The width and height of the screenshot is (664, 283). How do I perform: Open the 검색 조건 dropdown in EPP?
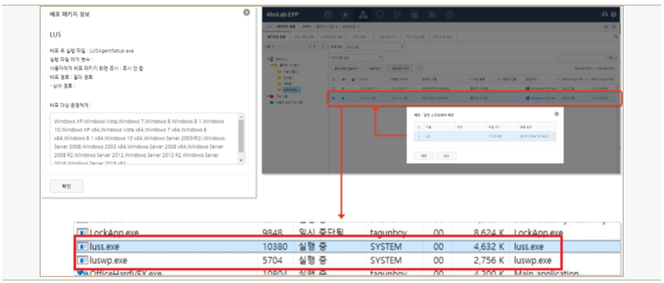click(x=375, y=46)
